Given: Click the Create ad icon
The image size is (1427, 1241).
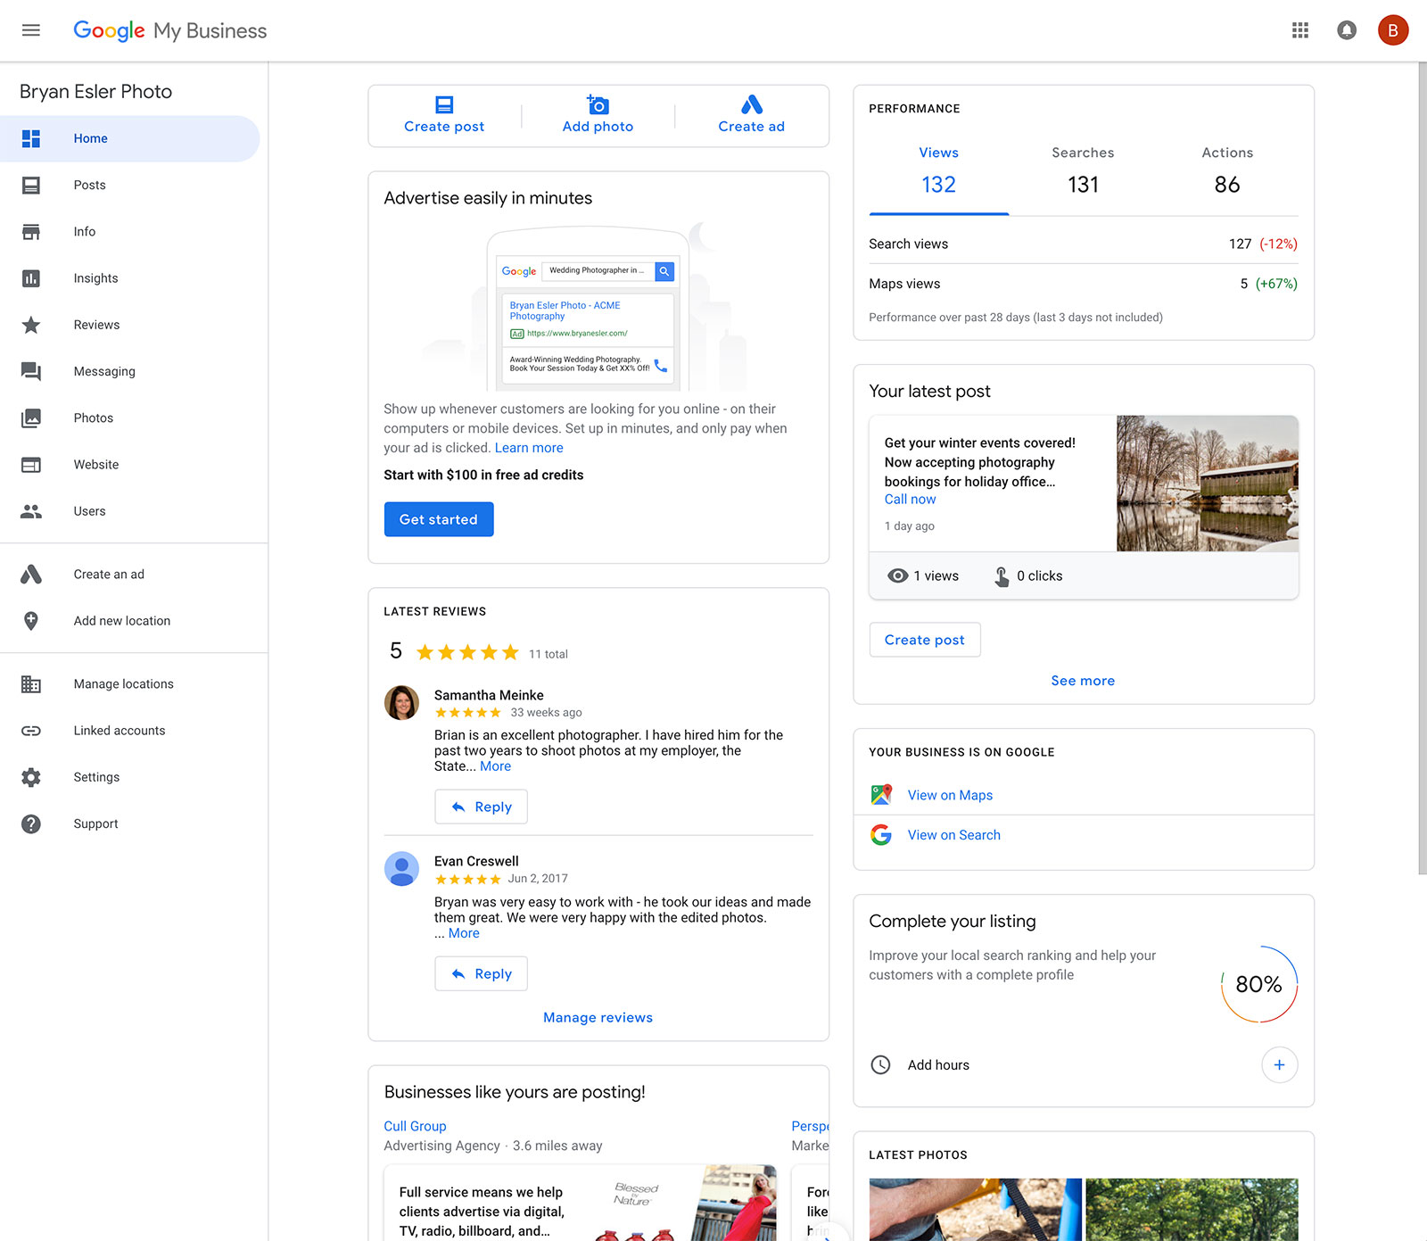Looking at the screenshot, I should (x=751, y=105).
